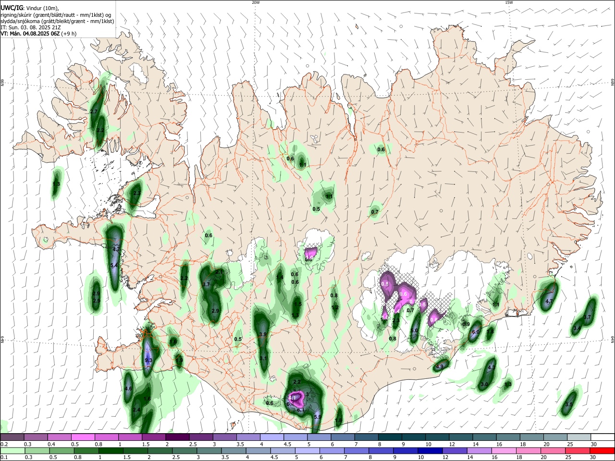Click the 5.0 precipitation value
Image resolution: width=615 pixels, height=461 pixels.
(415, 331)
